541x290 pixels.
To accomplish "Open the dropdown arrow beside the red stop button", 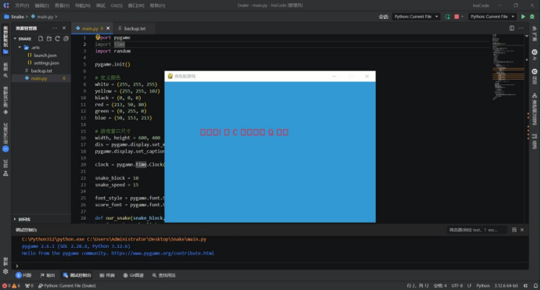I will (462, 16).
